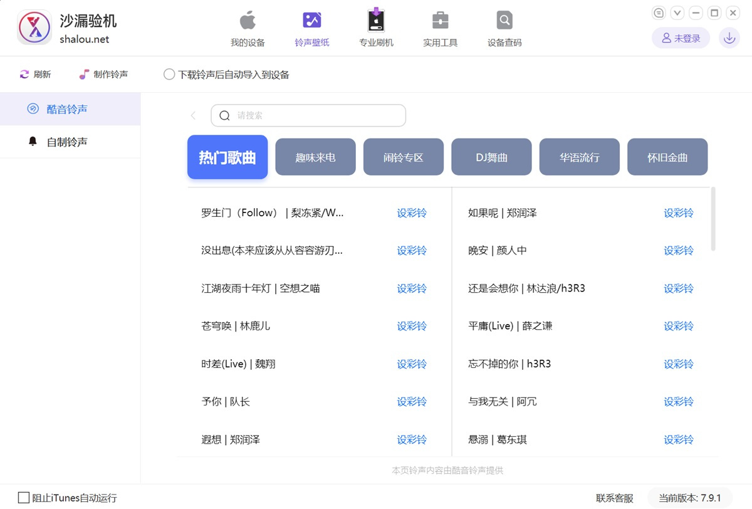Open the 联系客服 support link

pos(614,498)
